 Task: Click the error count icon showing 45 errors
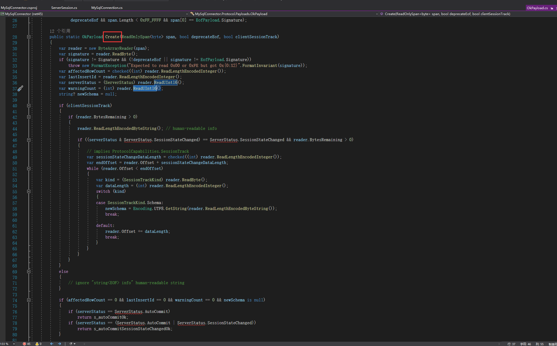pos(24,344)
